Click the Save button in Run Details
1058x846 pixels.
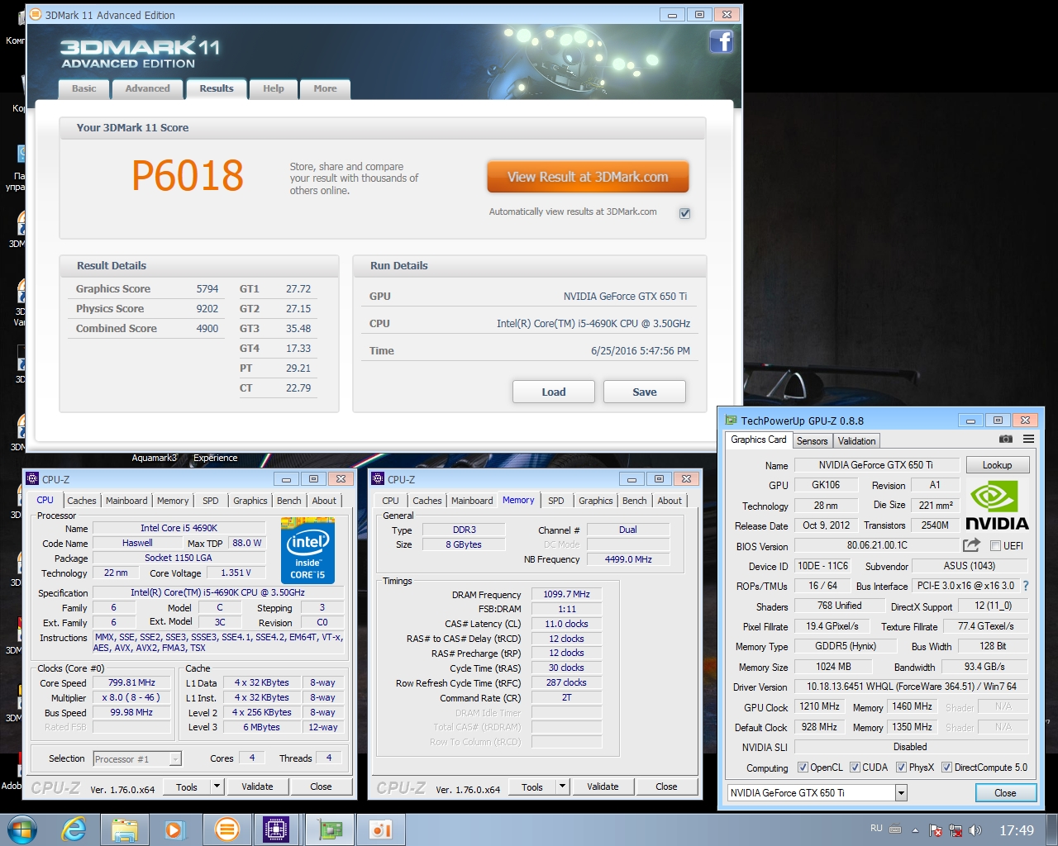(x=645, y=392)
